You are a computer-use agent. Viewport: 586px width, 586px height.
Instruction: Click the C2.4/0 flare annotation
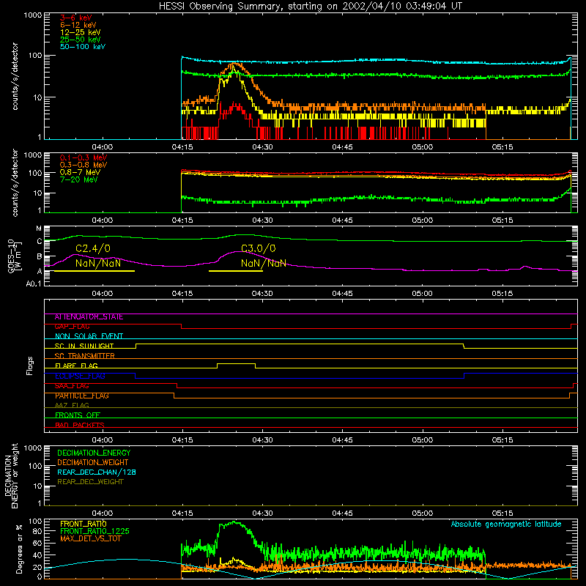(x=93, y=248)
